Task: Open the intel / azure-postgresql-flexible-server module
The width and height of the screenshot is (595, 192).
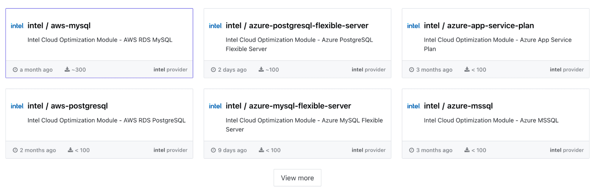Action: point(297,26)
